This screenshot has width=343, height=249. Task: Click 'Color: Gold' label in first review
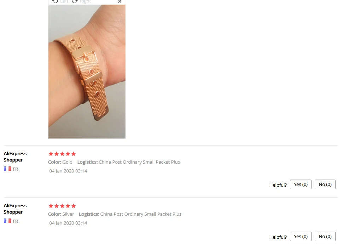click(60, 162)
